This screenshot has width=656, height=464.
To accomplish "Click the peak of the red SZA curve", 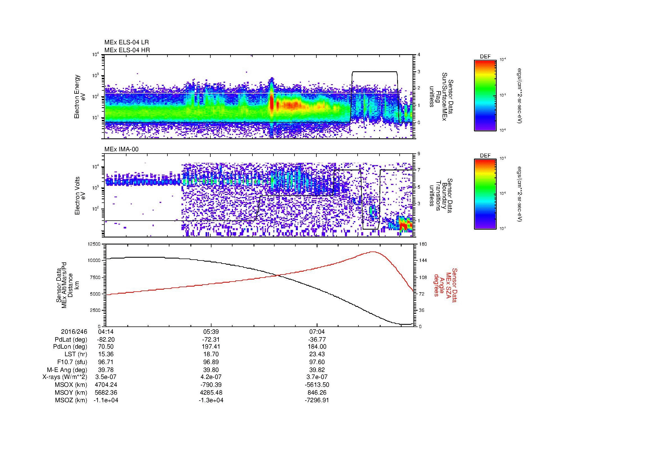I will pyautogui.click(x=373, y=252).
